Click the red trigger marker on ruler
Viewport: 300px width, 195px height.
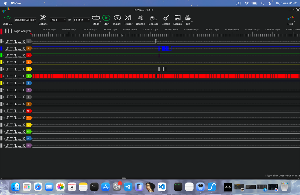pos(31,34)
